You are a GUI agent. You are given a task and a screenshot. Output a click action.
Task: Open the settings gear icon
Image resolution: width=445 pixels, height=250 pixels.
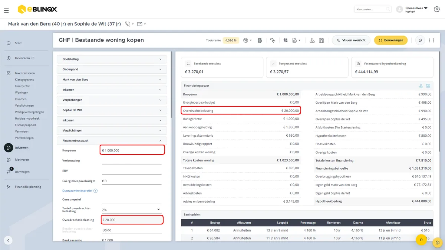click(x=436, y=10)
